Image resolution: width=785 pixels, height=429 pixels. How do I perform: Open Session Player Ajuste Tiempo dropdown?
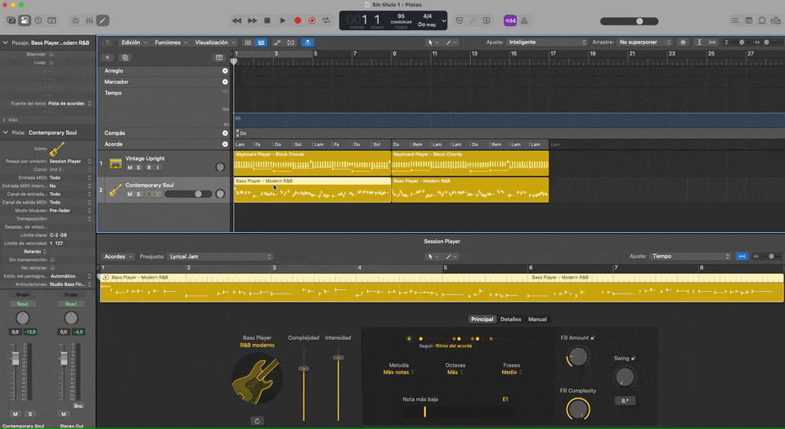coord(691,256)
